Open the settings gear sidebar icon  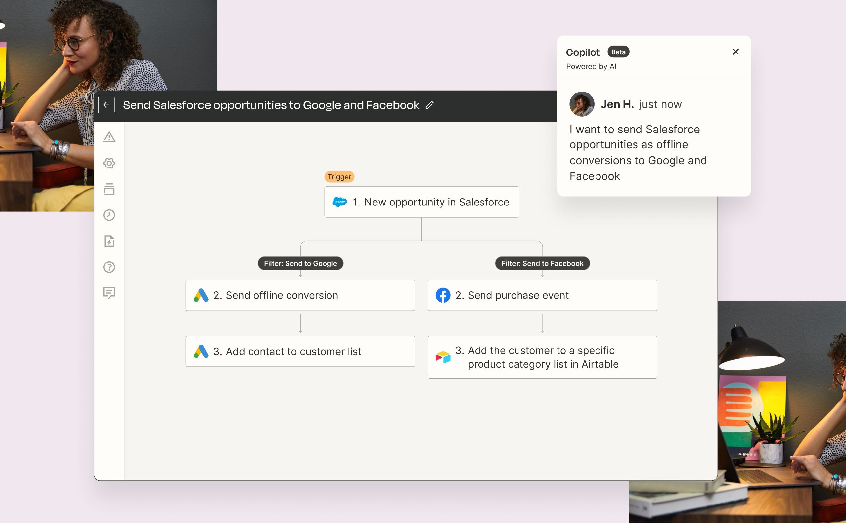coord(109,163)
